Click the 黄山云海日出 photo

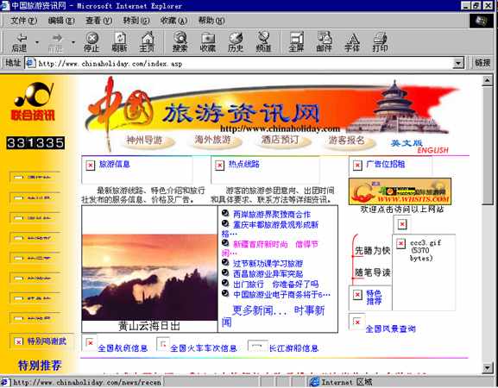[149, 278]
